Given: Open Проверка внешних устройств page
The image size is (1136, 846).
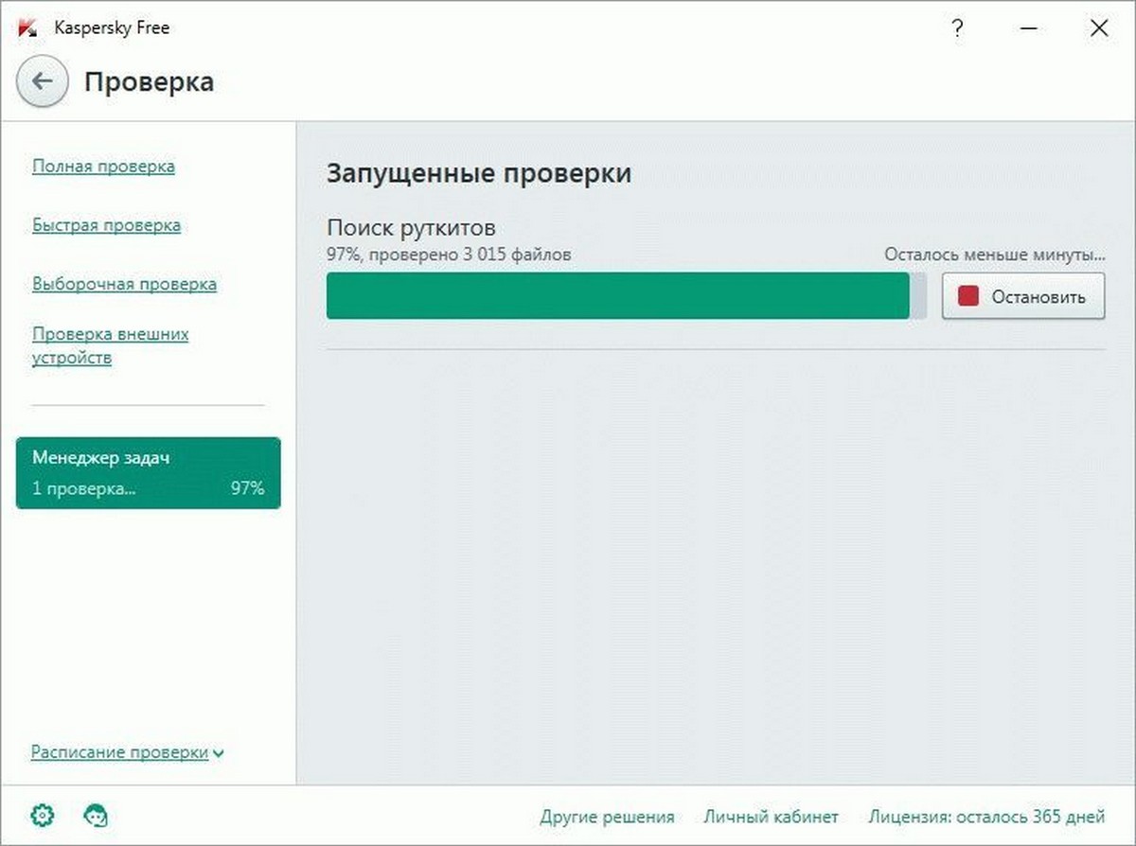Looking at the screenshot, I should tap(110, 346).
